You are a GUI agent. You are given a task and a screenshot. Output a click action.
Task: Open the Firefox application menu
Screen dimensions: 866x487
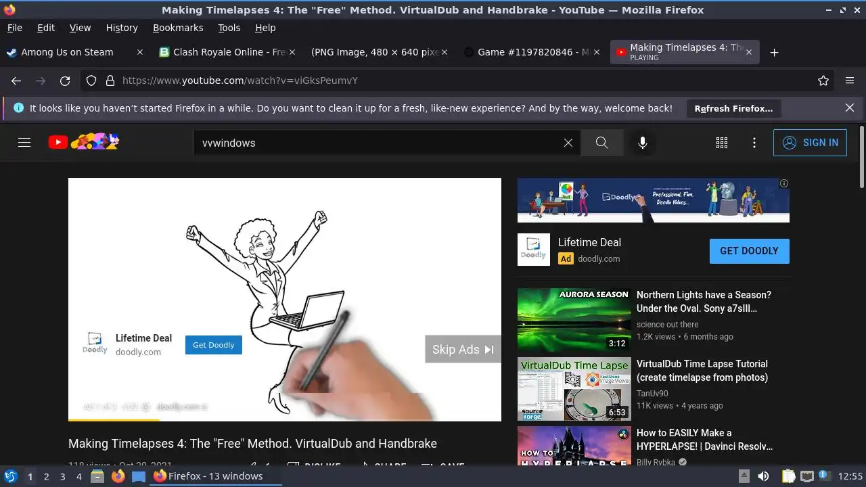pos(850,80)
